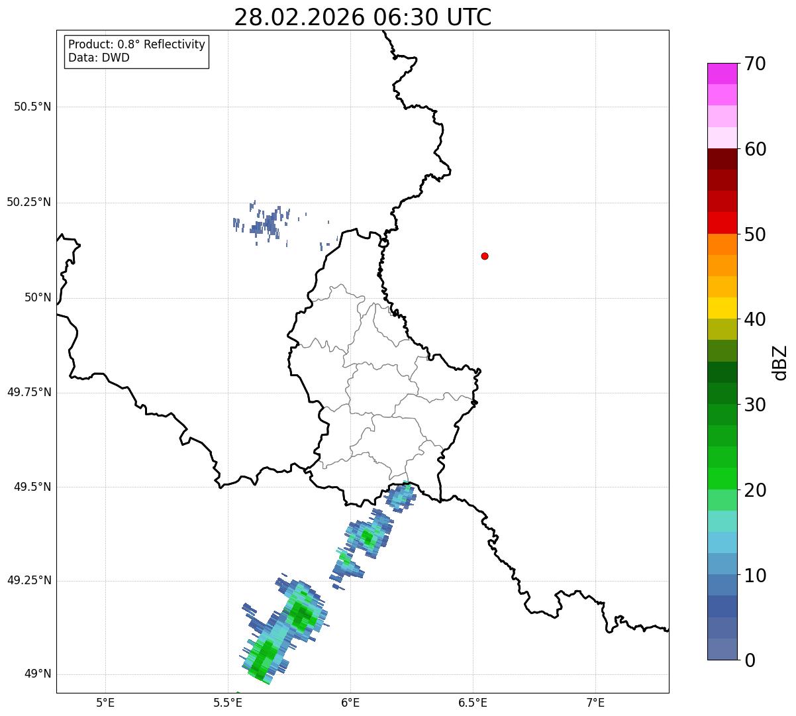This screenshot has width=796, height=716.
Task: Click the 50.25°N latitude label
Action: tap(29, 202)
